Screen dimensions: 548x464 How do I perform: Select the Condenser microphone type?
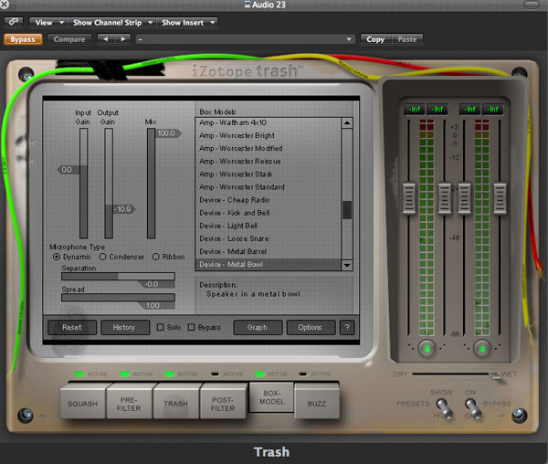(102, 257)
